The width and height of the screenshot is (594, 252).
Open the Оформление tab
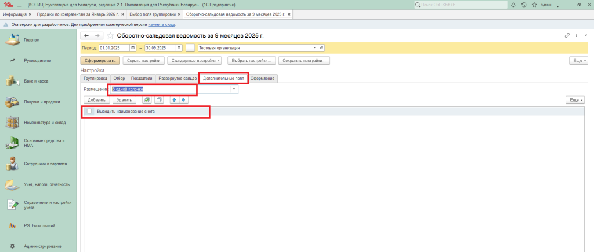tap(263, 78)
